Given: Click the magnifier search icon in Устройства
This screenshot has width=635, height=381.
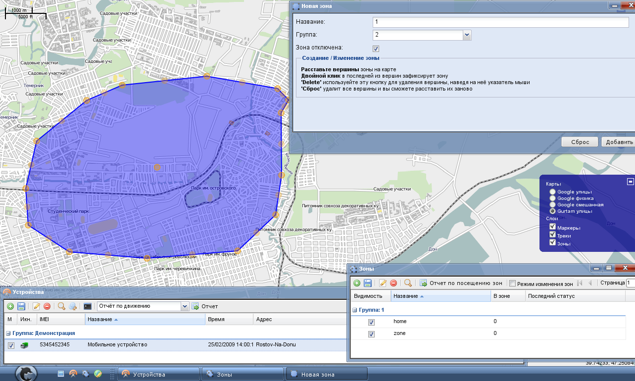Looking at the screenshot, I should tap(61, 306).
